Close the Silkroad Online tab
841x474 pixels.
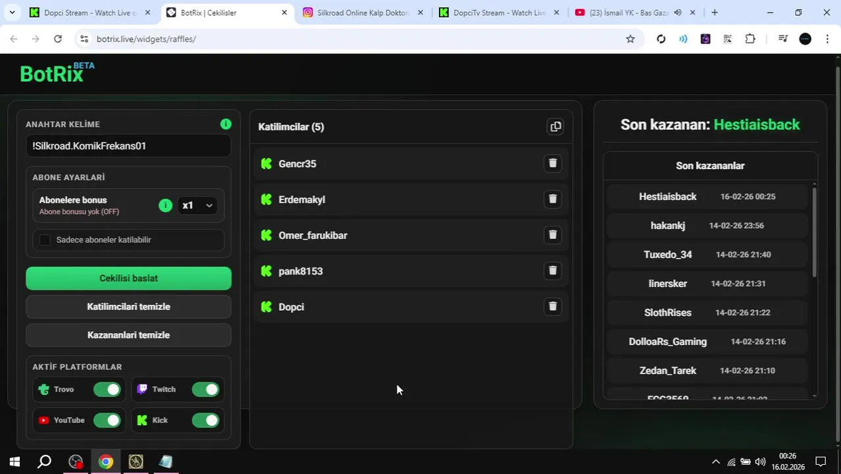(x=420, y=13)
